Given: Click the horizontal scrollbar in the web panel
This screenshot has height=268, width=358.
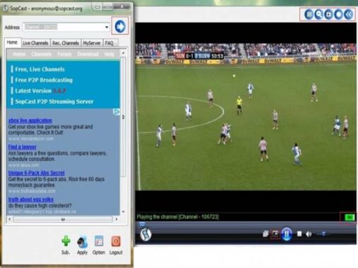Looking at the screenshot, I should click(x=63, y=219).
